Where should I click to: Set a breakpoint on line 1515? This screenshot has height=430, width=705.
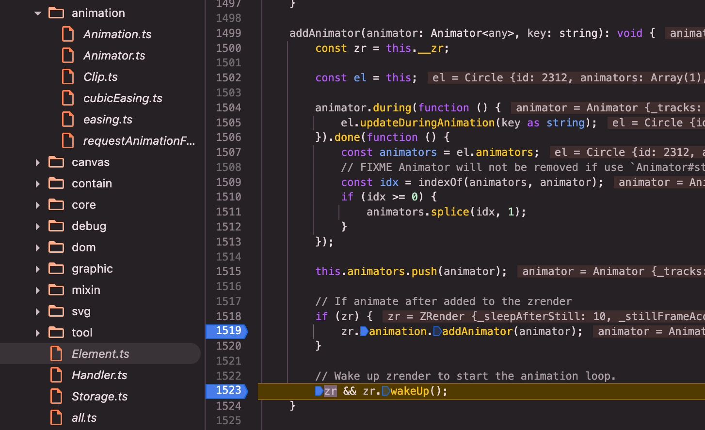(x=228, y=272)
